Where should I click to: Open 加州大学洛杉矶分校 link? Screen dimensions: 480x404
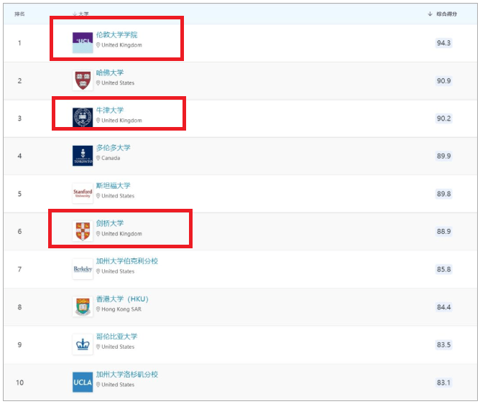[x=127, y=375]
